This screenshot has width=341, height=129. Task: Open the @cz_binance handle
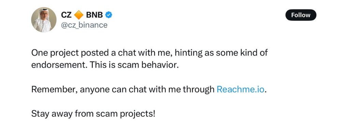tap(84, 25)
